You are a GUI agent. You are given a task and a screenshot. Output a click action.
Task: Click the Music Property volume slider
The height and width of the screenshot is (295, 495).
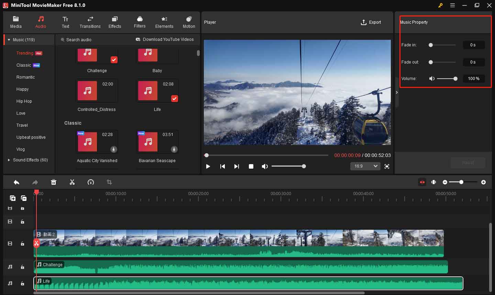point(446,79)
